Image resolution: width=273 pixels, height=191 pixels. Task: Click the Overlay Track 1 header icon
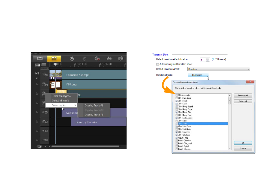click(45, 84)
